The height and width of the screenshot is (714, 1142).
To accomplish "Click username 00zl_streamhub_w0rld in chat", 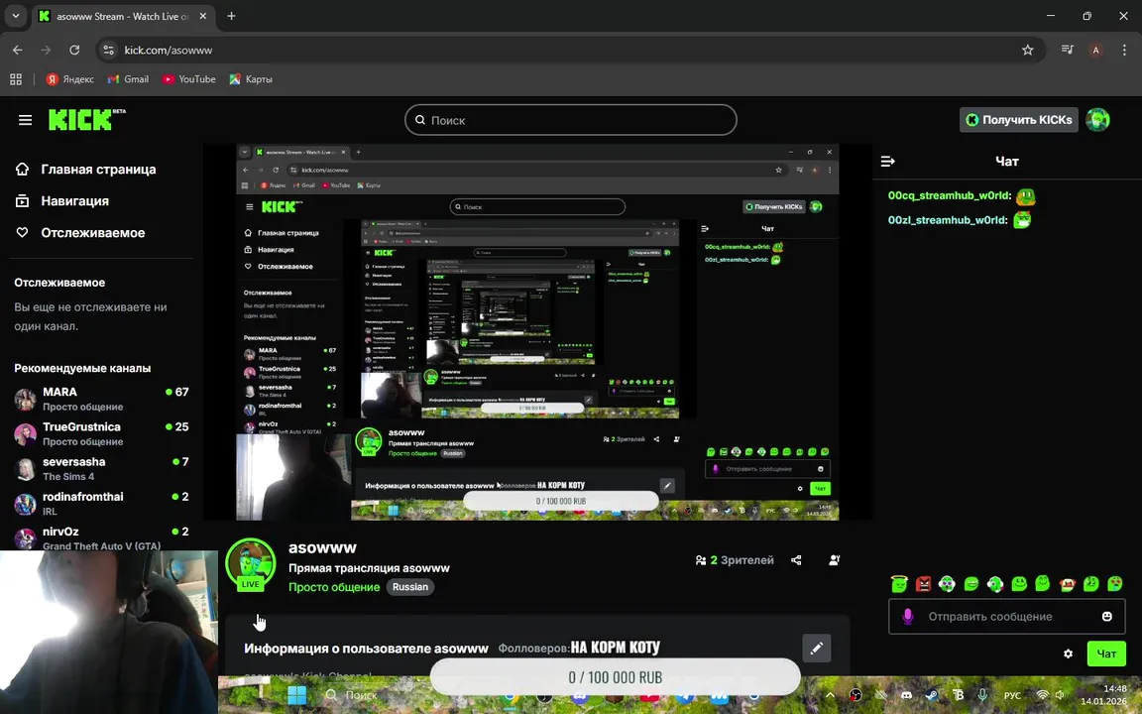I will point(948,220).
